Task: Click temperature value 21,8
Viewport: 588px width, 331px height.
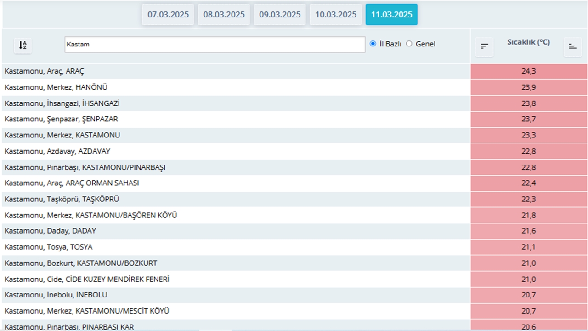Action: click(529, 215)
